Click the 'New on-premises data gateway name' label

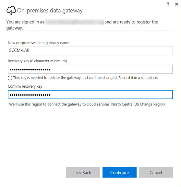pos(39,43)
